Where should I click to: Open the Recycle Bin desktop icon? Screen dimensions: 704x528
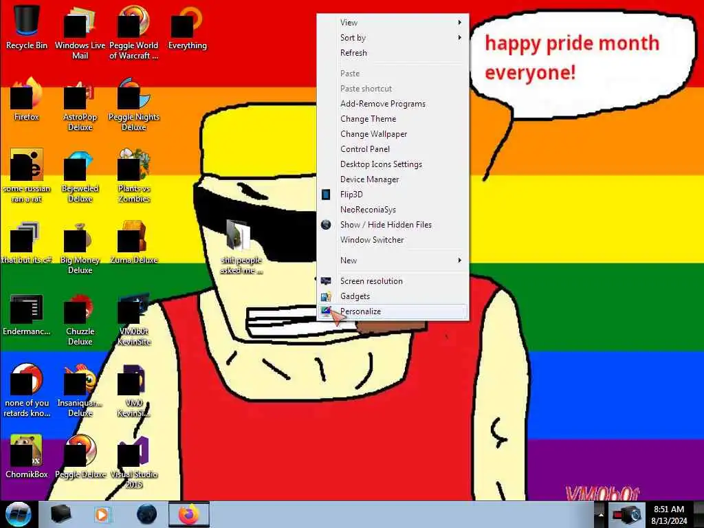coord(27,27)
